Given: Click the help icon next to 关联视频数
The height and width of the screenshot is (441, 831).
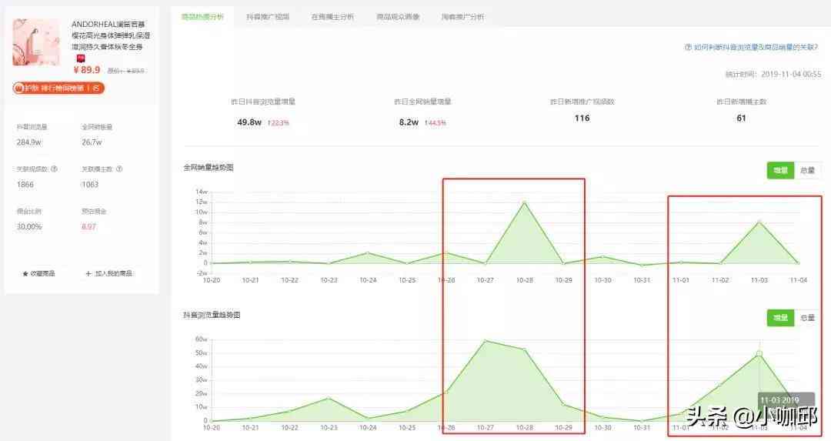Looking at the screenshot, I should point(54,169).
